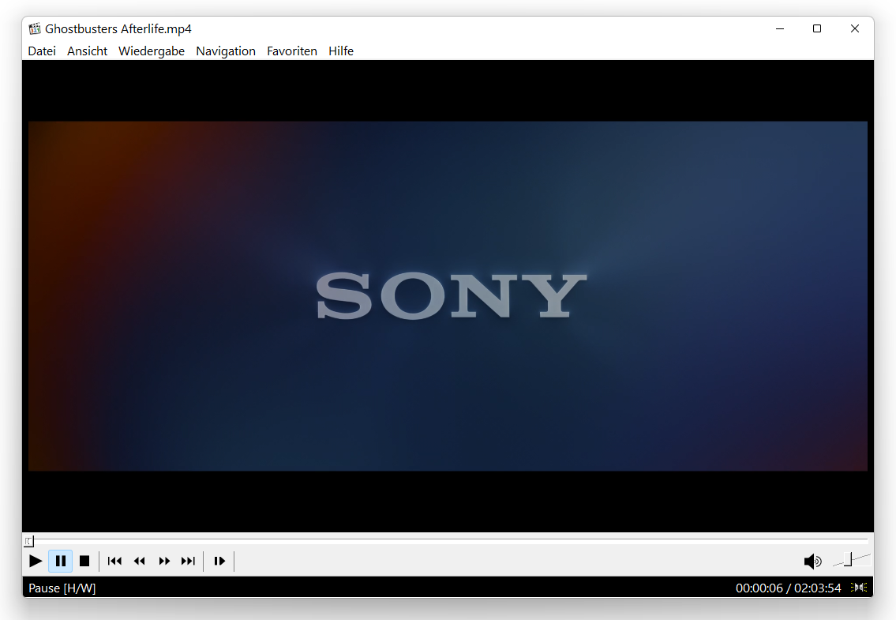Viewport: 896px width, 620px height.
Task: Mute audio via the speaker icon
Action: [812, 561]
